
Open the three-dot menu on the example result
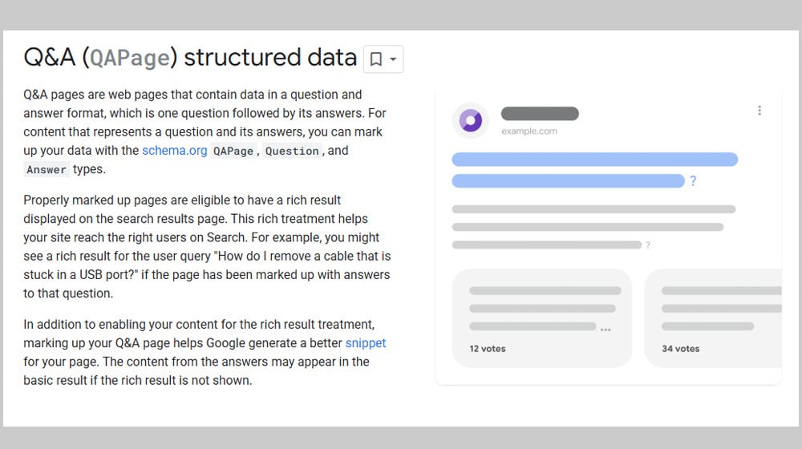759,111
